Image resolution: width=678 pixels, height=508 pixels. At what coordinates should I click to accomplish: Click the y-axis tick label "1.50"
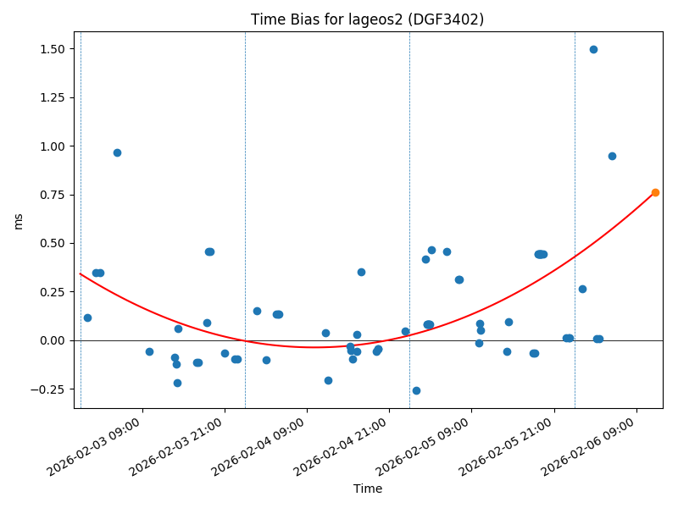[x=53, y=49]
